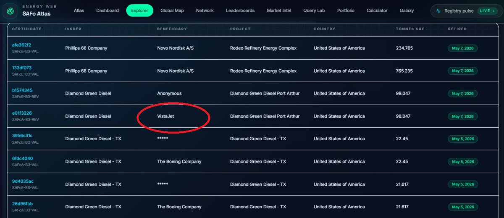Image resolution: width=504 pixels, height=218 pixels.
Task: Open certificate 9d4035ac
Action: pos(23,181)
